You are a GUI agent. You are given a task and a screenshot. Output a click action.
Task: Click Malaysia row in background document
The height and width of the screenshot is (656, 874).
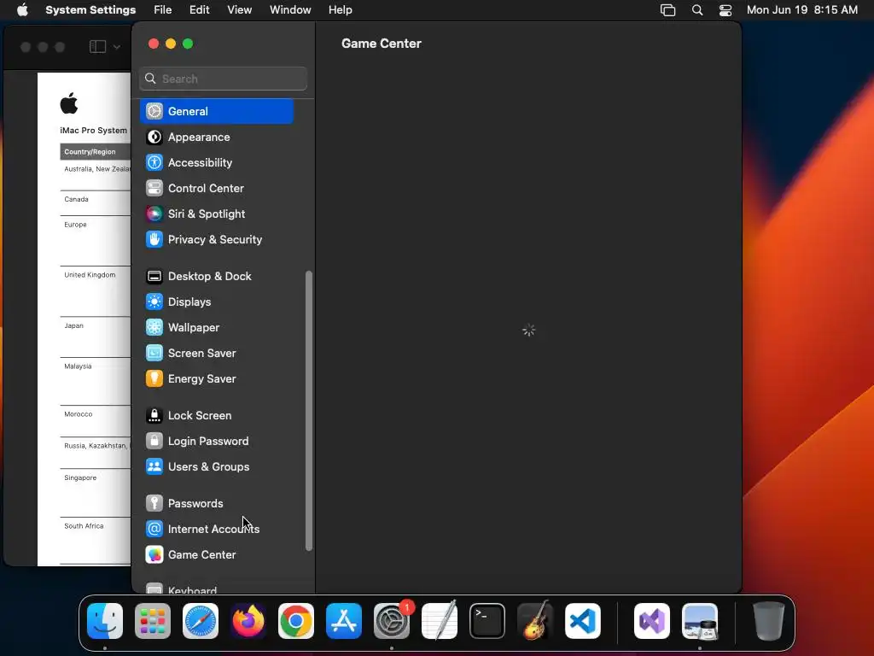96,382
